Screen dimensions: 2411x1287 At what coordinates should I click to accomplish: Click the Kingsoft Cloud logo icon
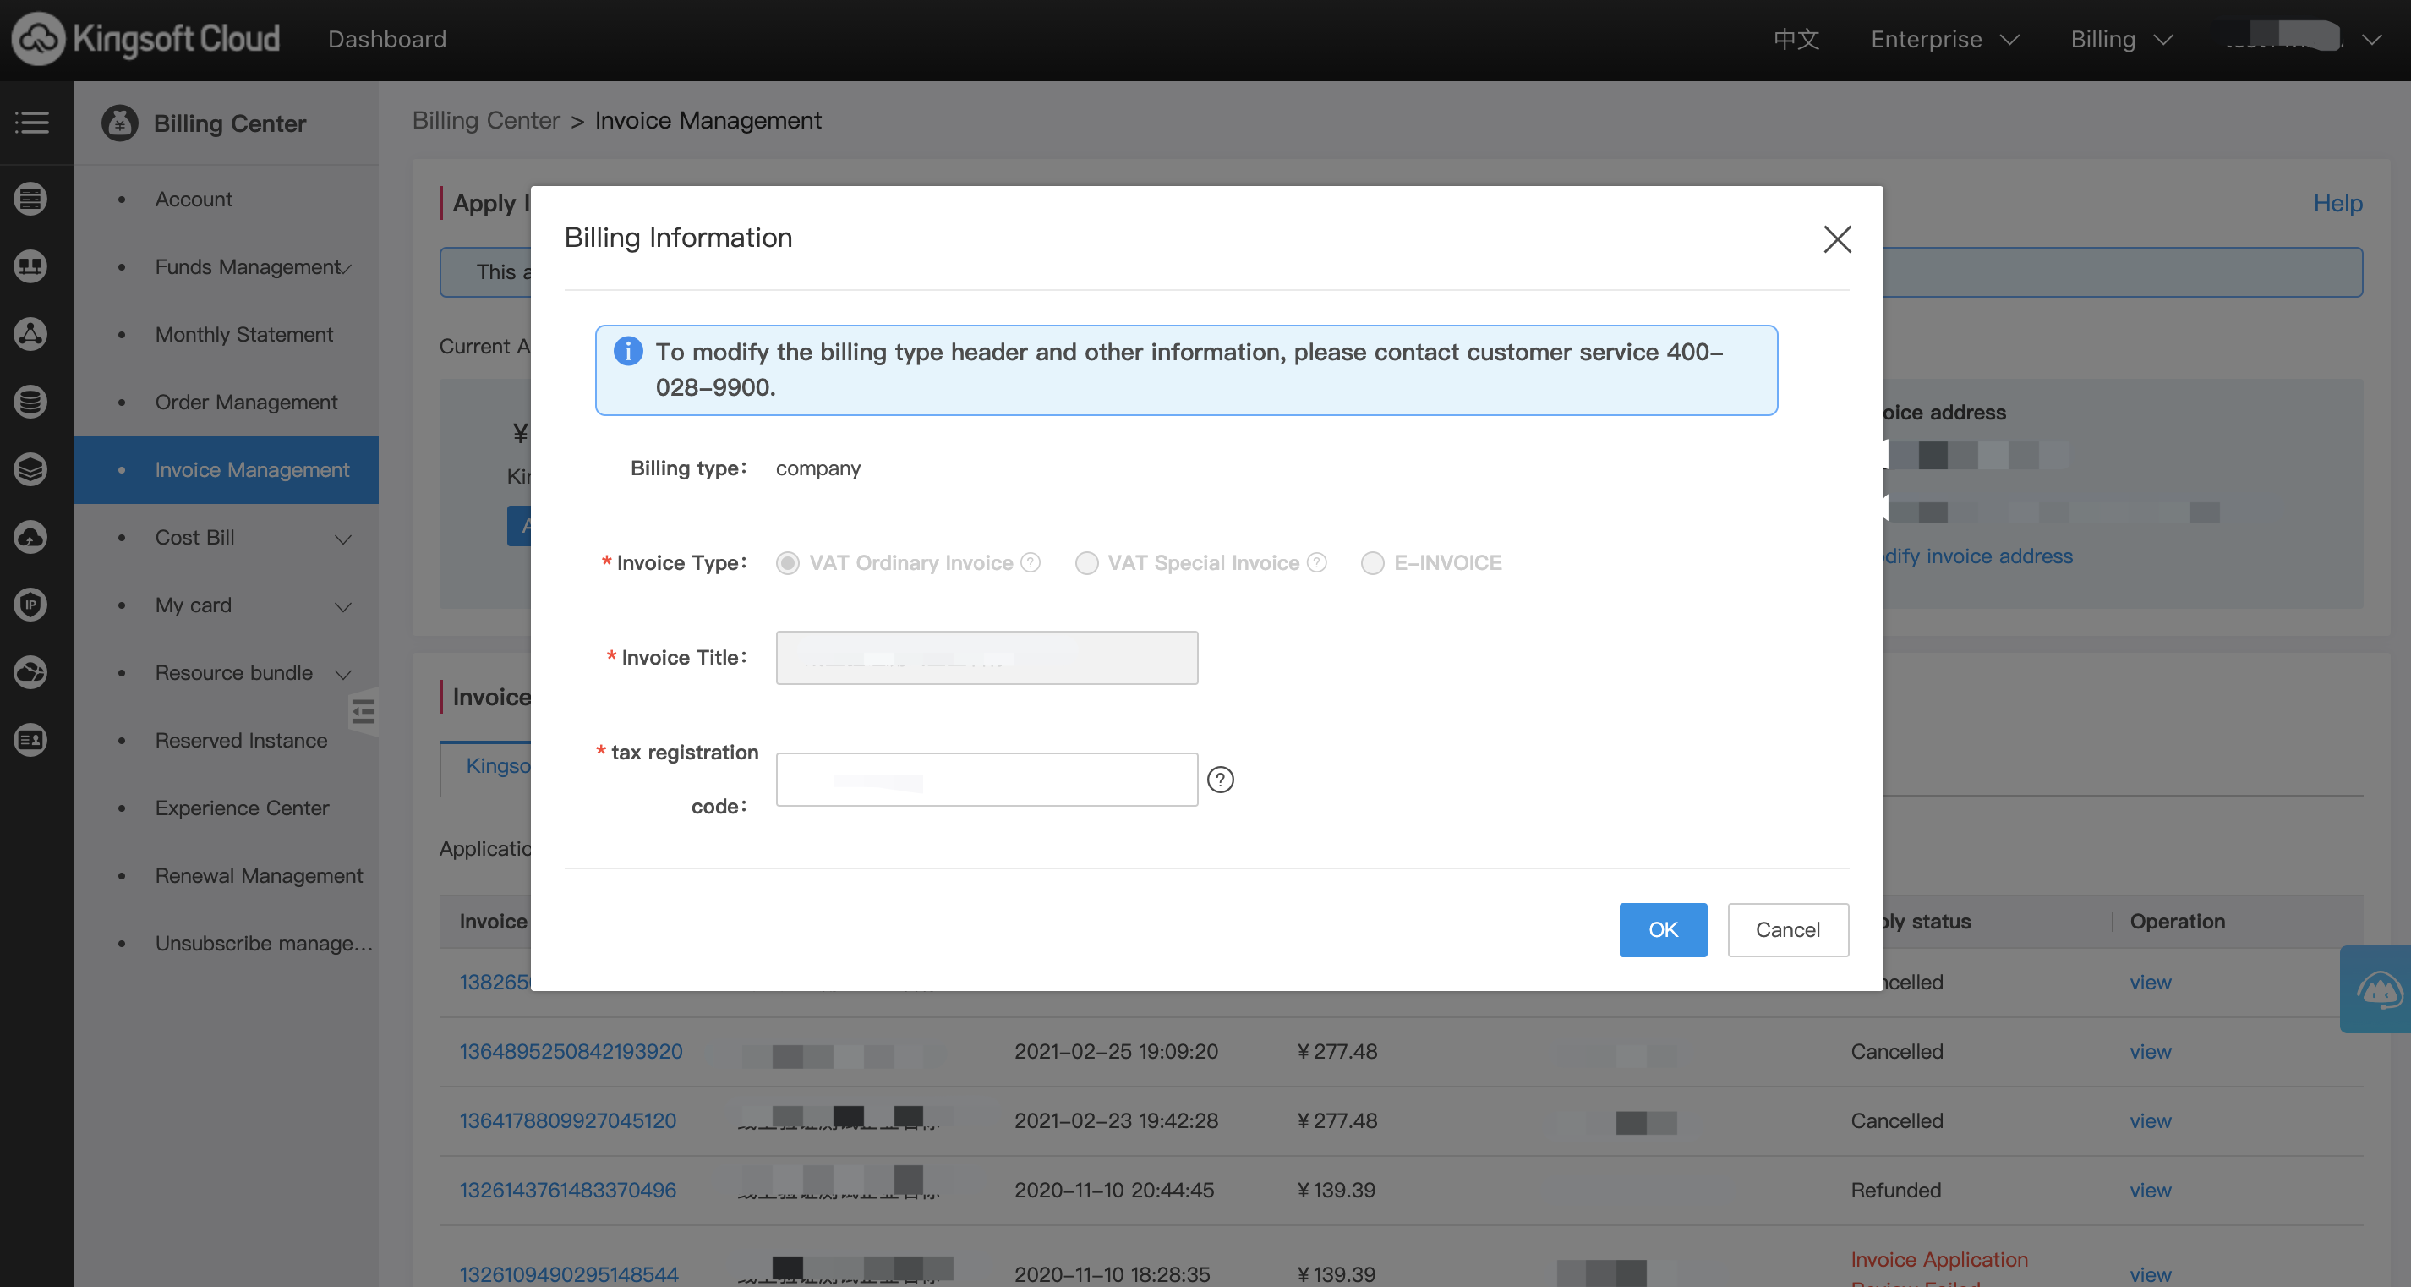[x=37, y=39]
